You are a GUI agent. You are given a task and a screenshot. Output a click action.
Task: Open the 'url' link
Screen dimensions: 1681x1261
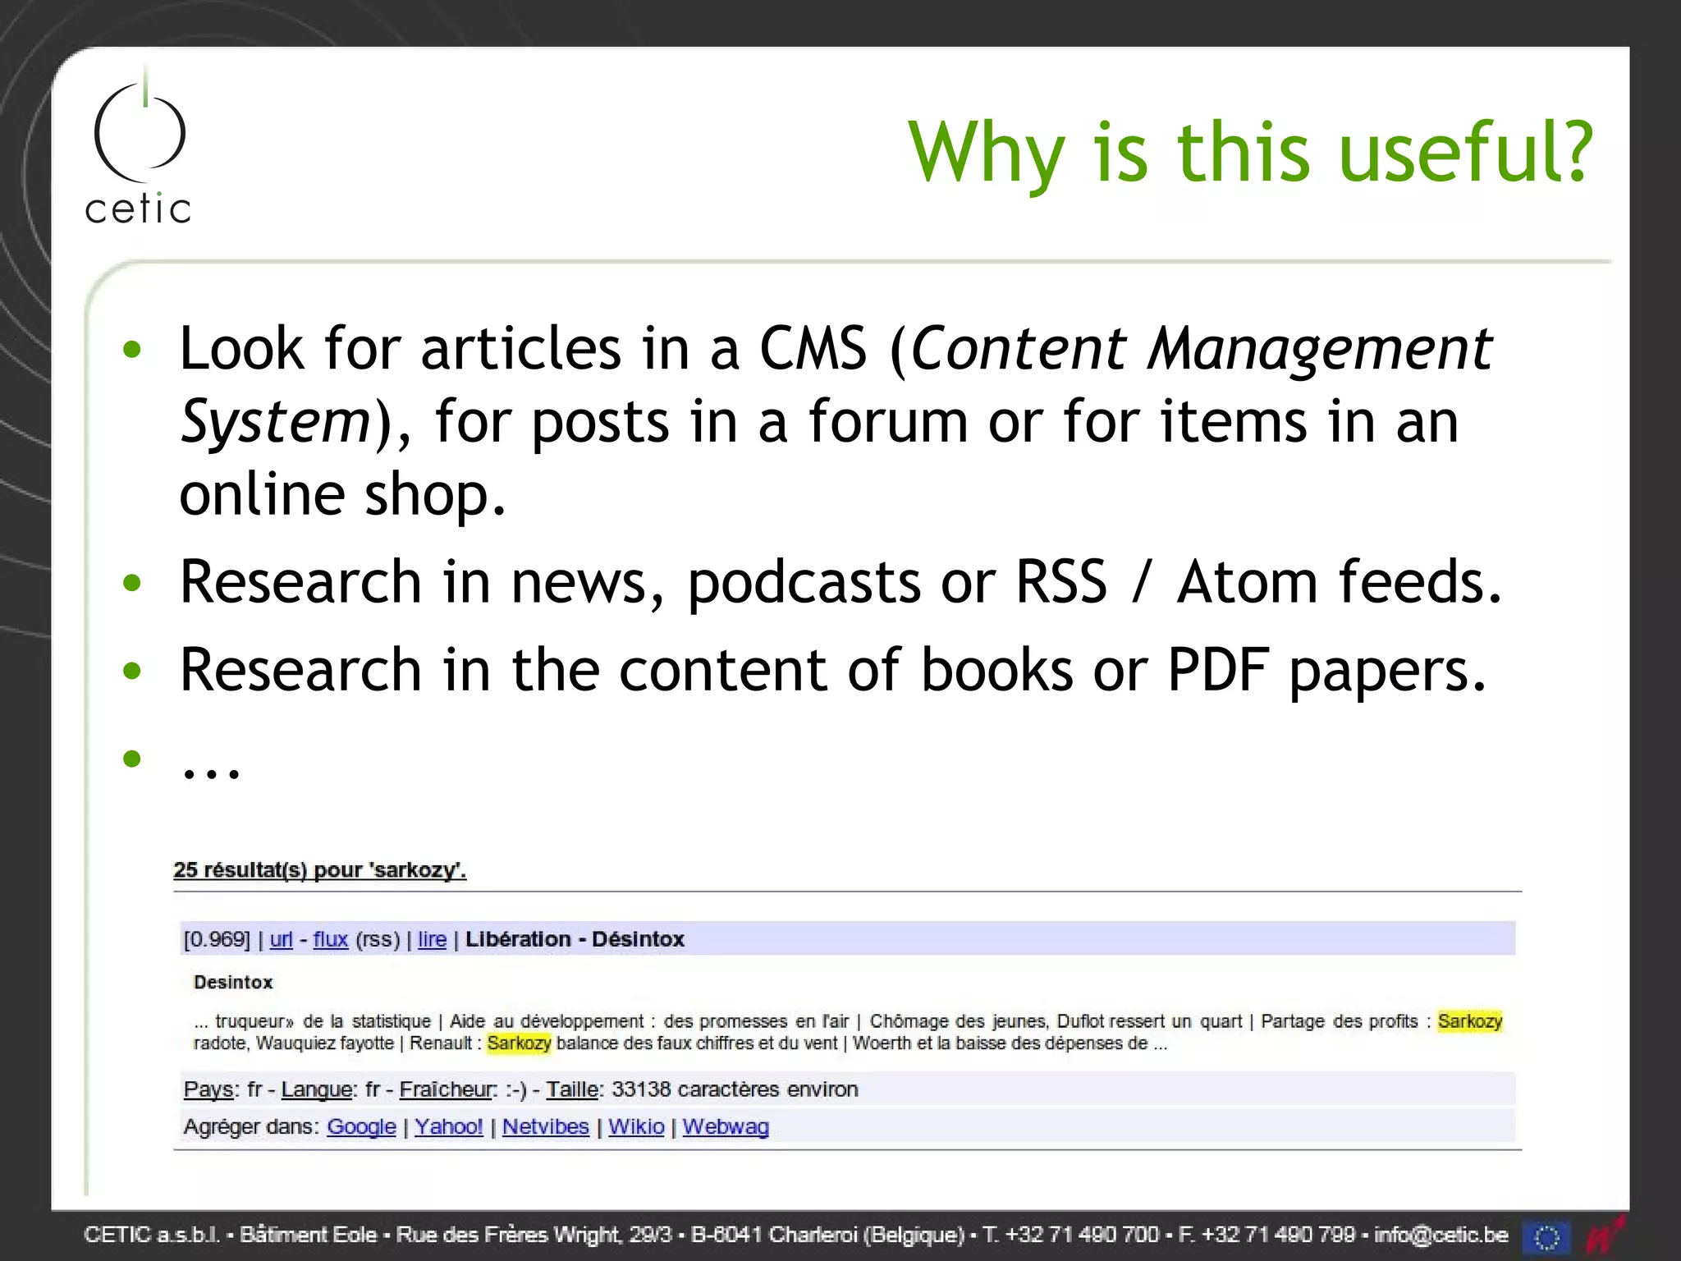pos(281,939)
